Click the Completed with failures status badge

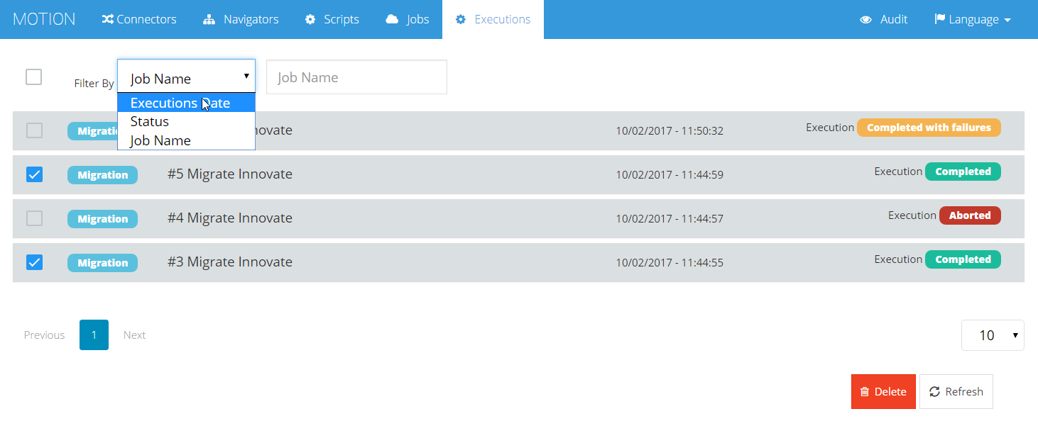coord(929,128)
